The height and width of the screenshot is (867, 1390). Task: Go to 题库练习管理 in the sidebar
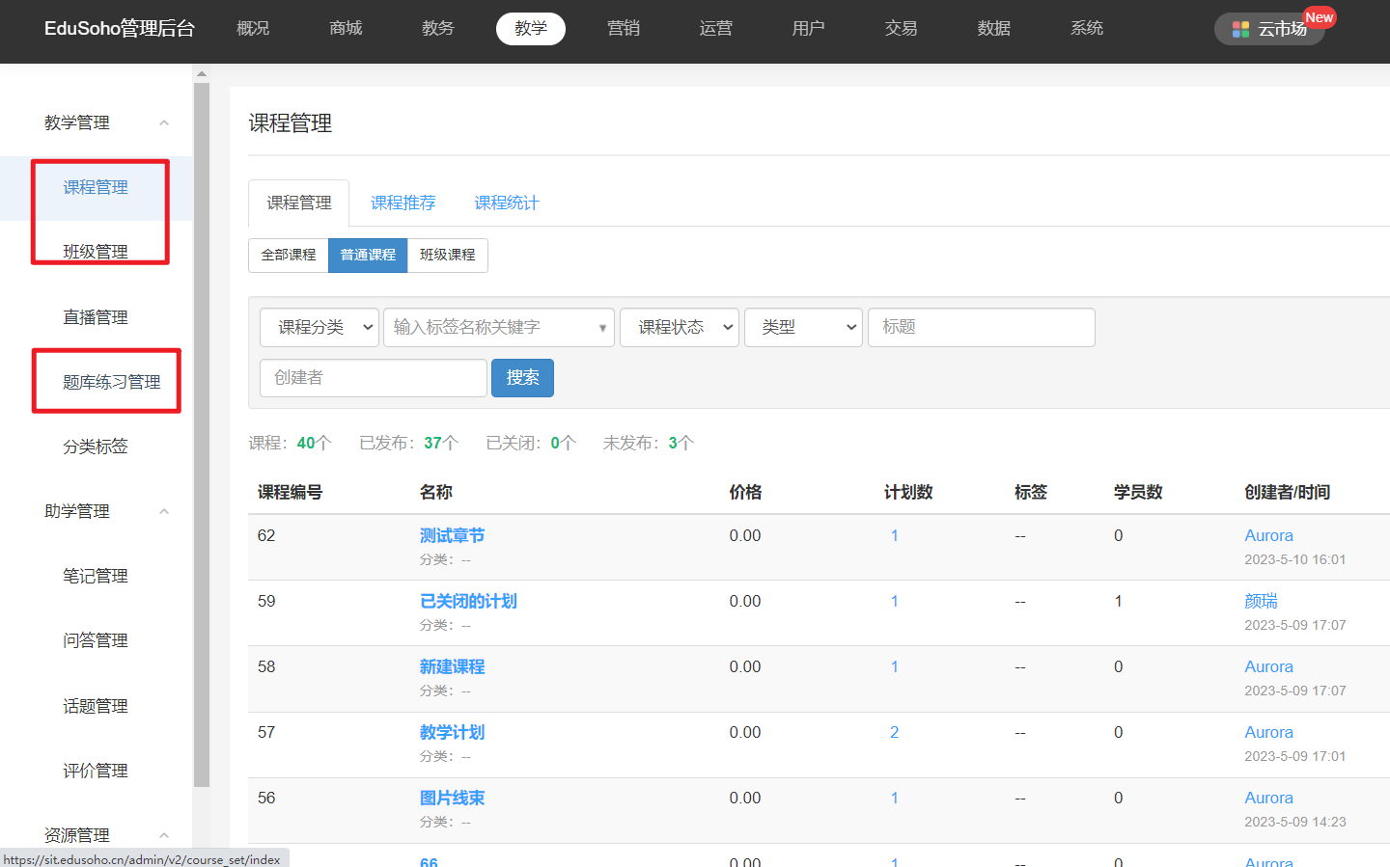112,382
